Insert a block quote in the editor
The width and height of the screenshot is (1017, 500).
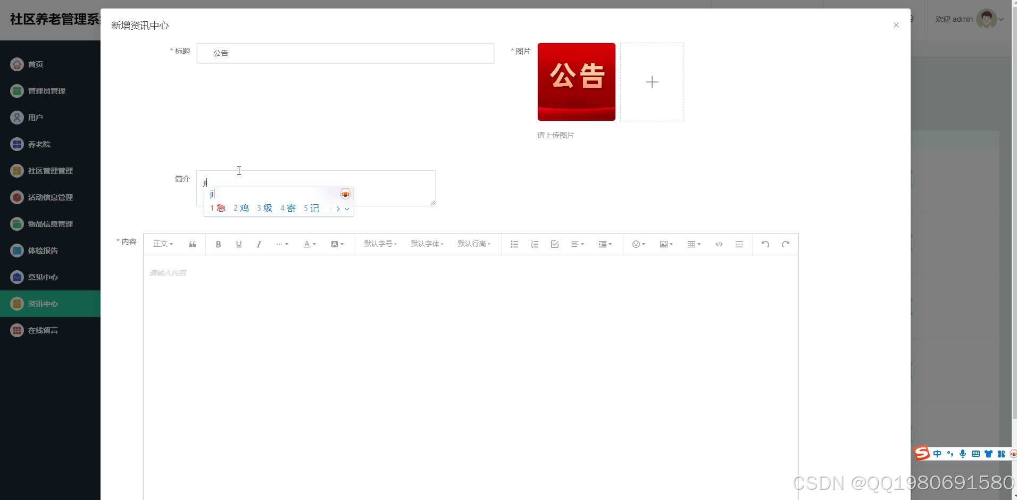[x=193, y=244]
